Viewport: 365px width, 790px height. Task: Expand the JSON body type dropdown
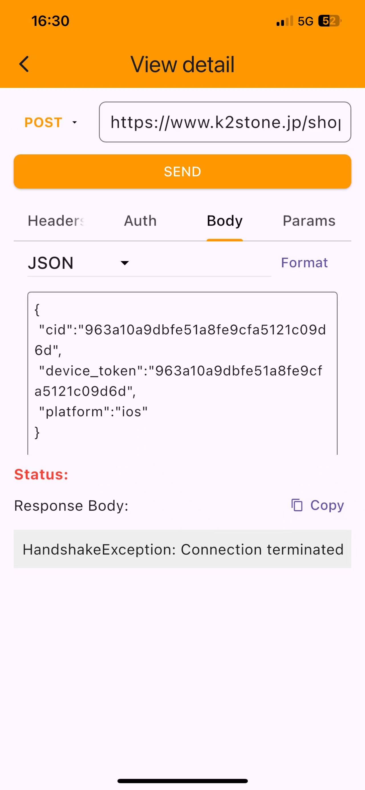tap(79, 263)
